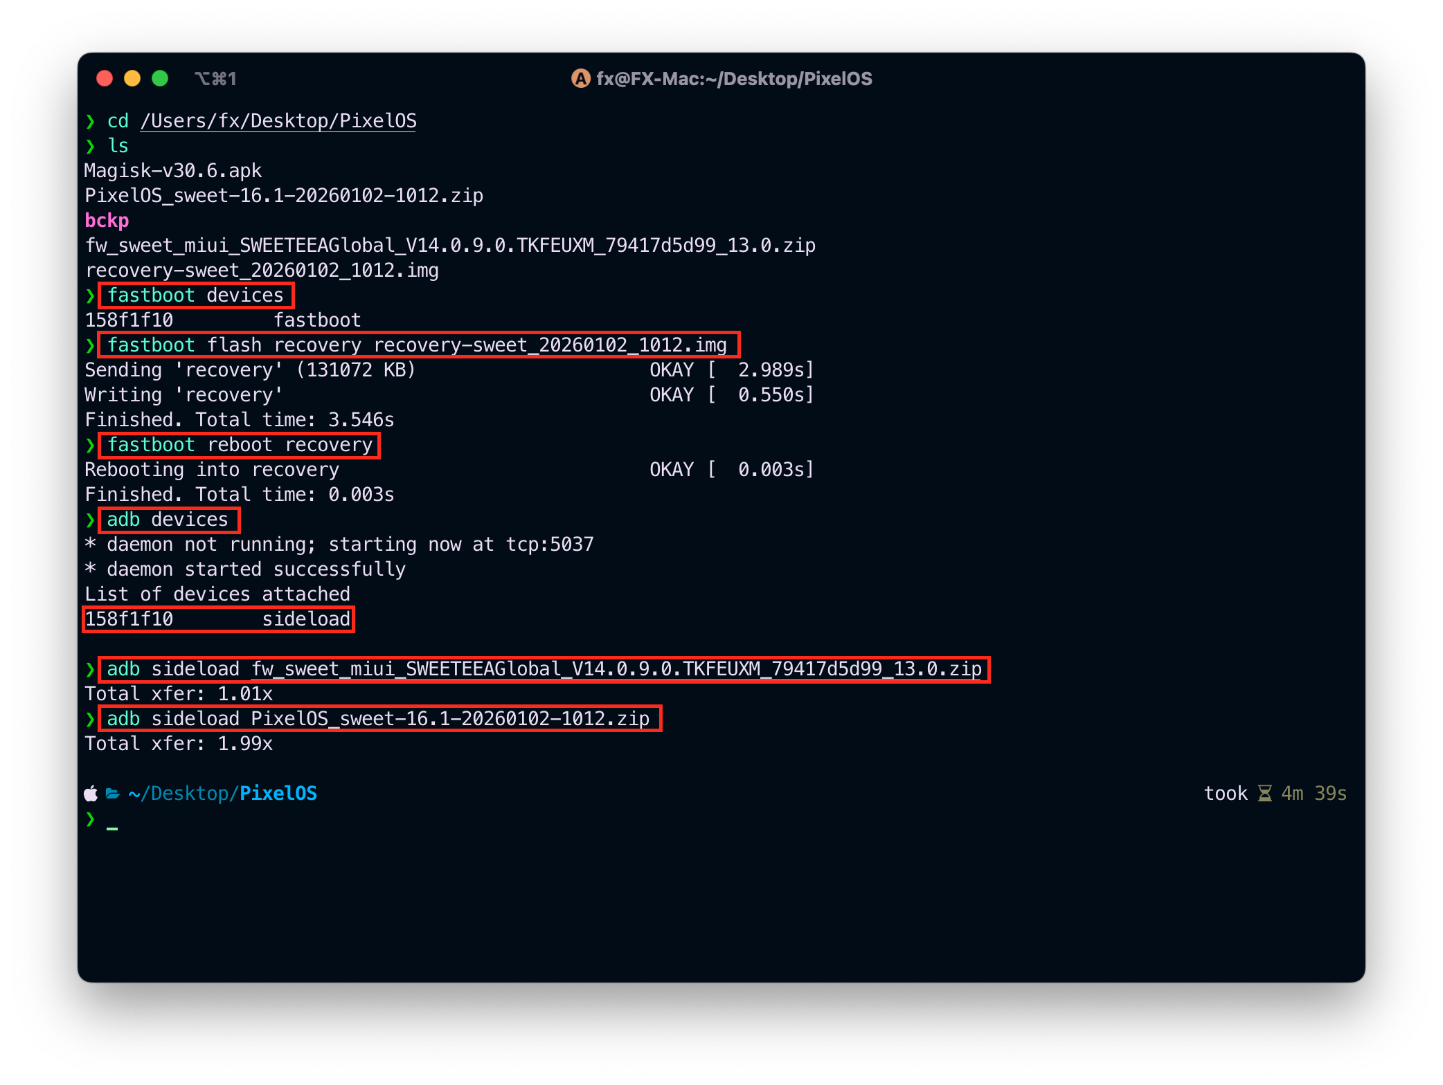Click the yellow minimize window button
Image resolution: width=1443 pixels, height=1085 pixels.
(132, 78)
